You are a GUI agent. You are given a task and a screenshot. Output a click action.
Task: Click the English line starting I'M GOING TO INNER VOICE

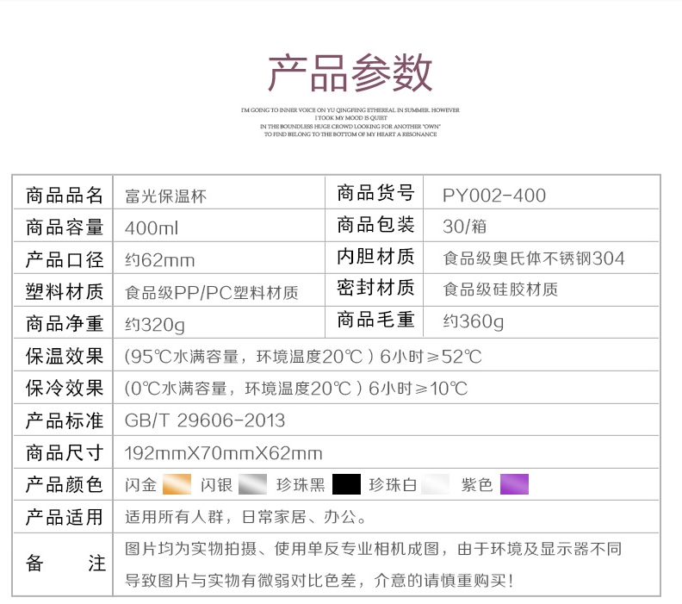[350, 110]
